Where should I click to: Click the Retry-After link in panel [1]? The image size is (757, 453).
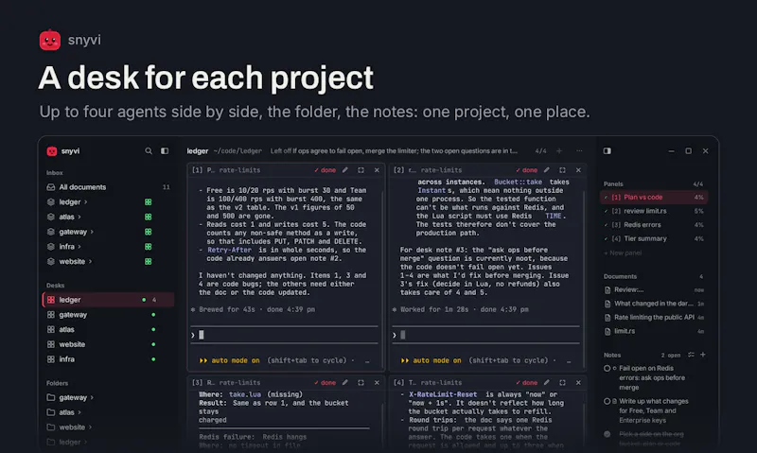pos(229,250)
